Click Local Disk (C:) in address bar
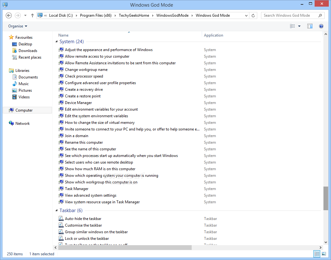 click(x=61, y=15)
